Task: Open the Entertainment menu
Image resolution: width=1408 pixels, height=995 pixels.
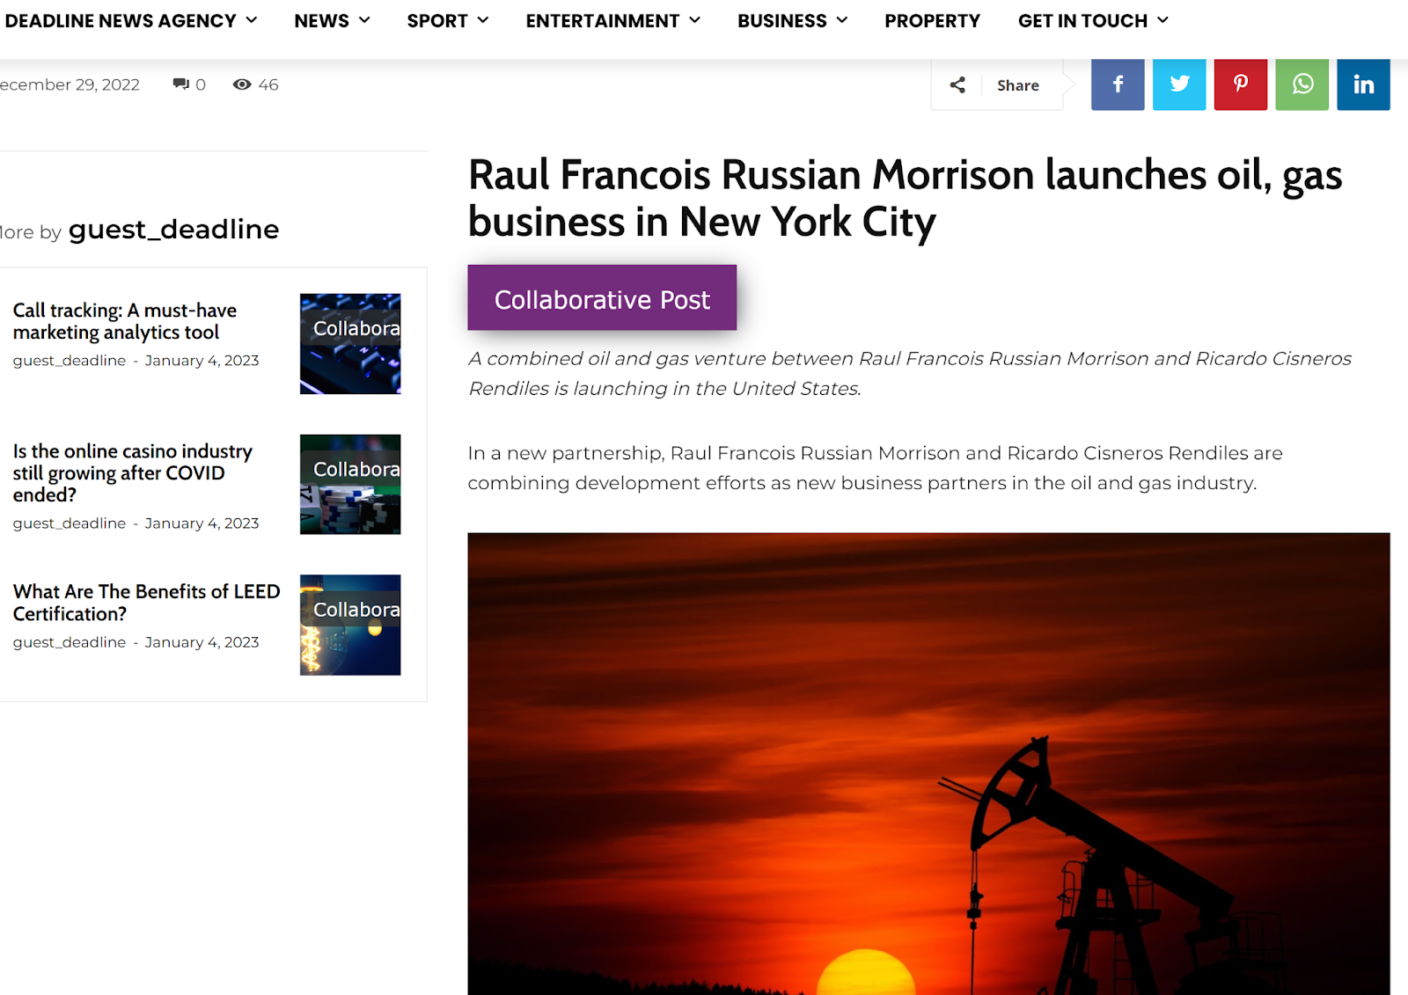Action: 603,20
